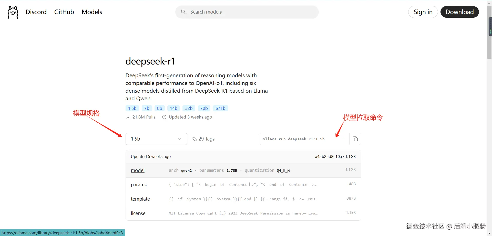The width and height of the screenshot is (492, 236).
Task: Select the 14b size tag
Action: pos(174,108)
